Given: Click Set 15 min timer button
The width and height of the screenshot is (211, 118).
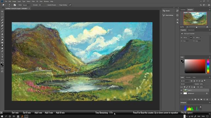Looking at the screenshot, I should [x=27, y=113].
